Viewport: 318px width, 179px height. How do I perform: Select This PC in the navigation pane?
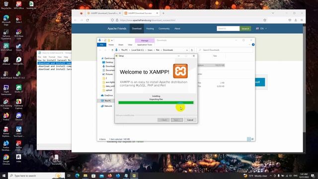pos(107,100)
